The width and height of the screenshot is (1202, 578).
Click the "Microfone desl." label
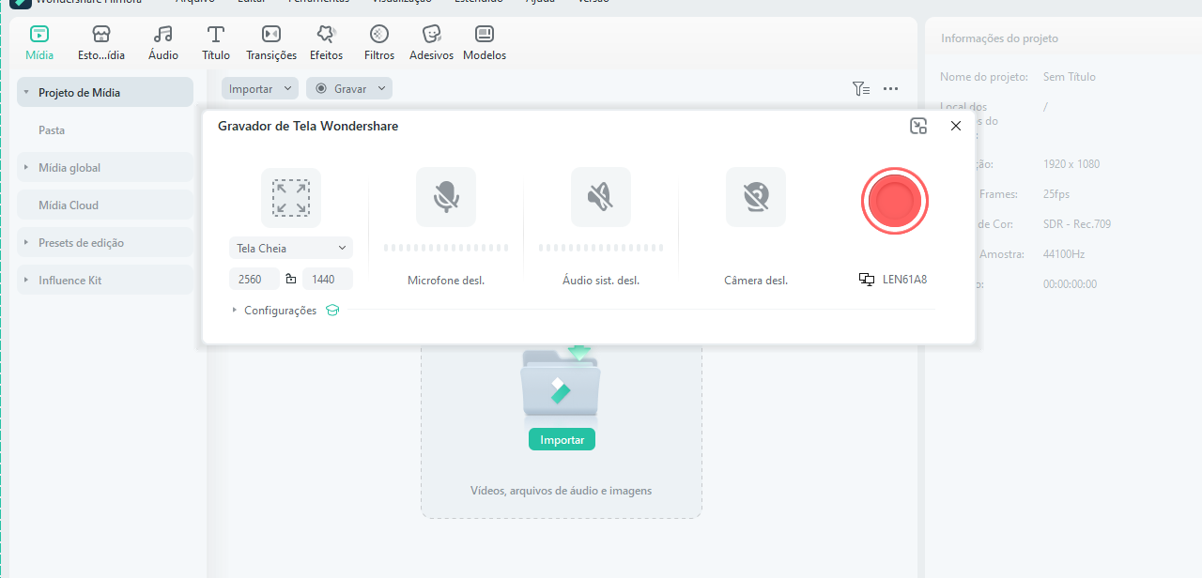click(446, 281)
